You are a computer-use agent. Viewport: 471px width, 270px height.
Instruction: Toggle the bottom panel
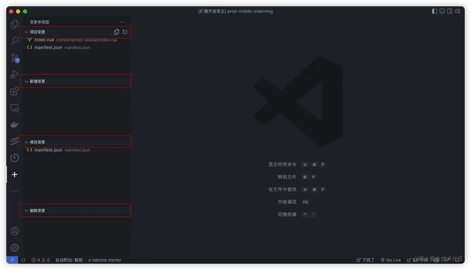coord(442,11)
